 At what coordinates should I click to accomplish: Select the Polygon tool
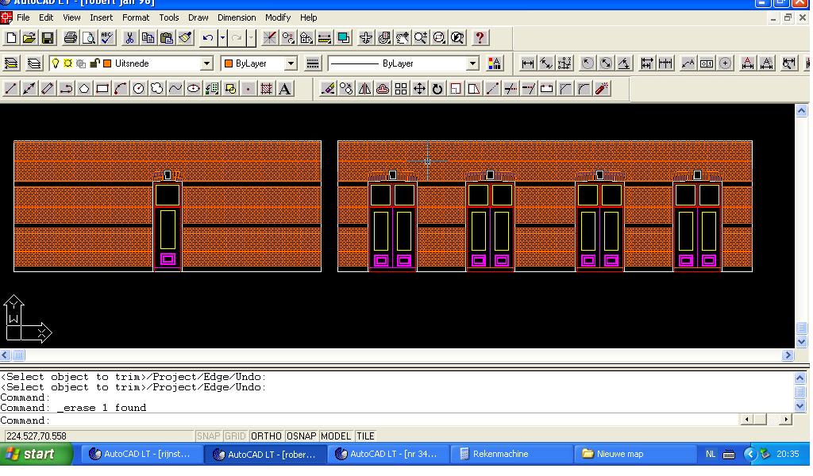click(x=84, y=89)
